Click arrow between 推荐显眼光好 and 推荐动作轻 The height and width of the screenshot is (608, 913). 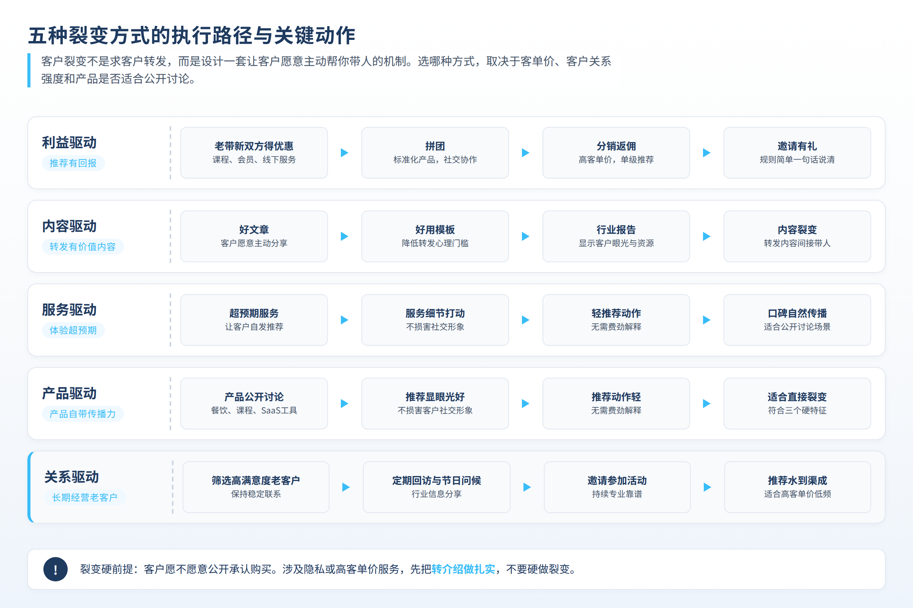(x=526, y=404)
